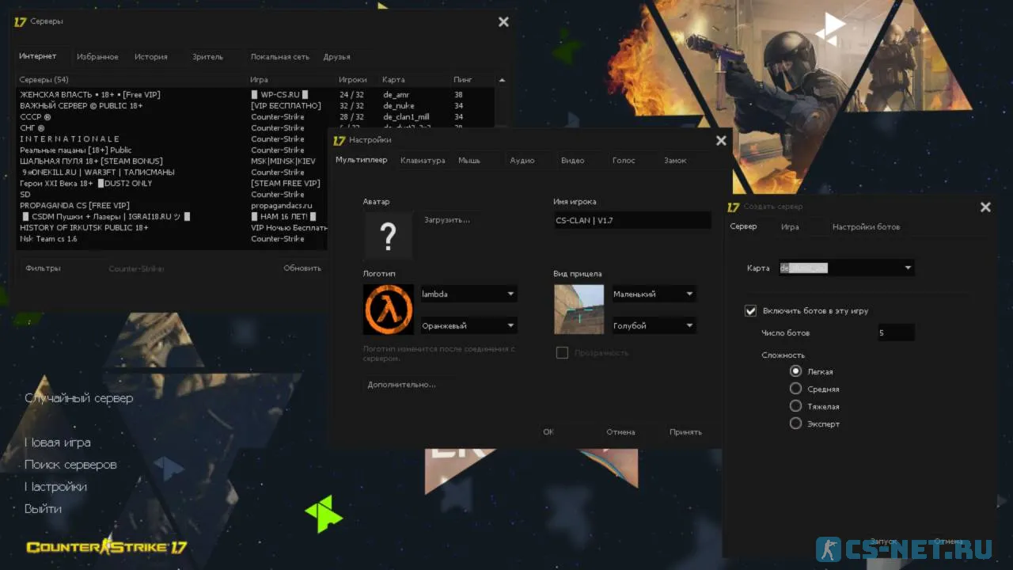The image size is (1013, 570).
Task: Click the Число ботов input field
Action: 895,333
